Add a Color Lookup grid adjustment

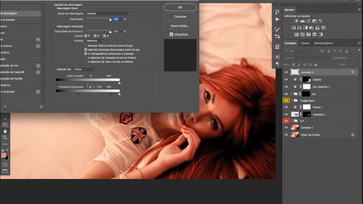tap(324, 28)
